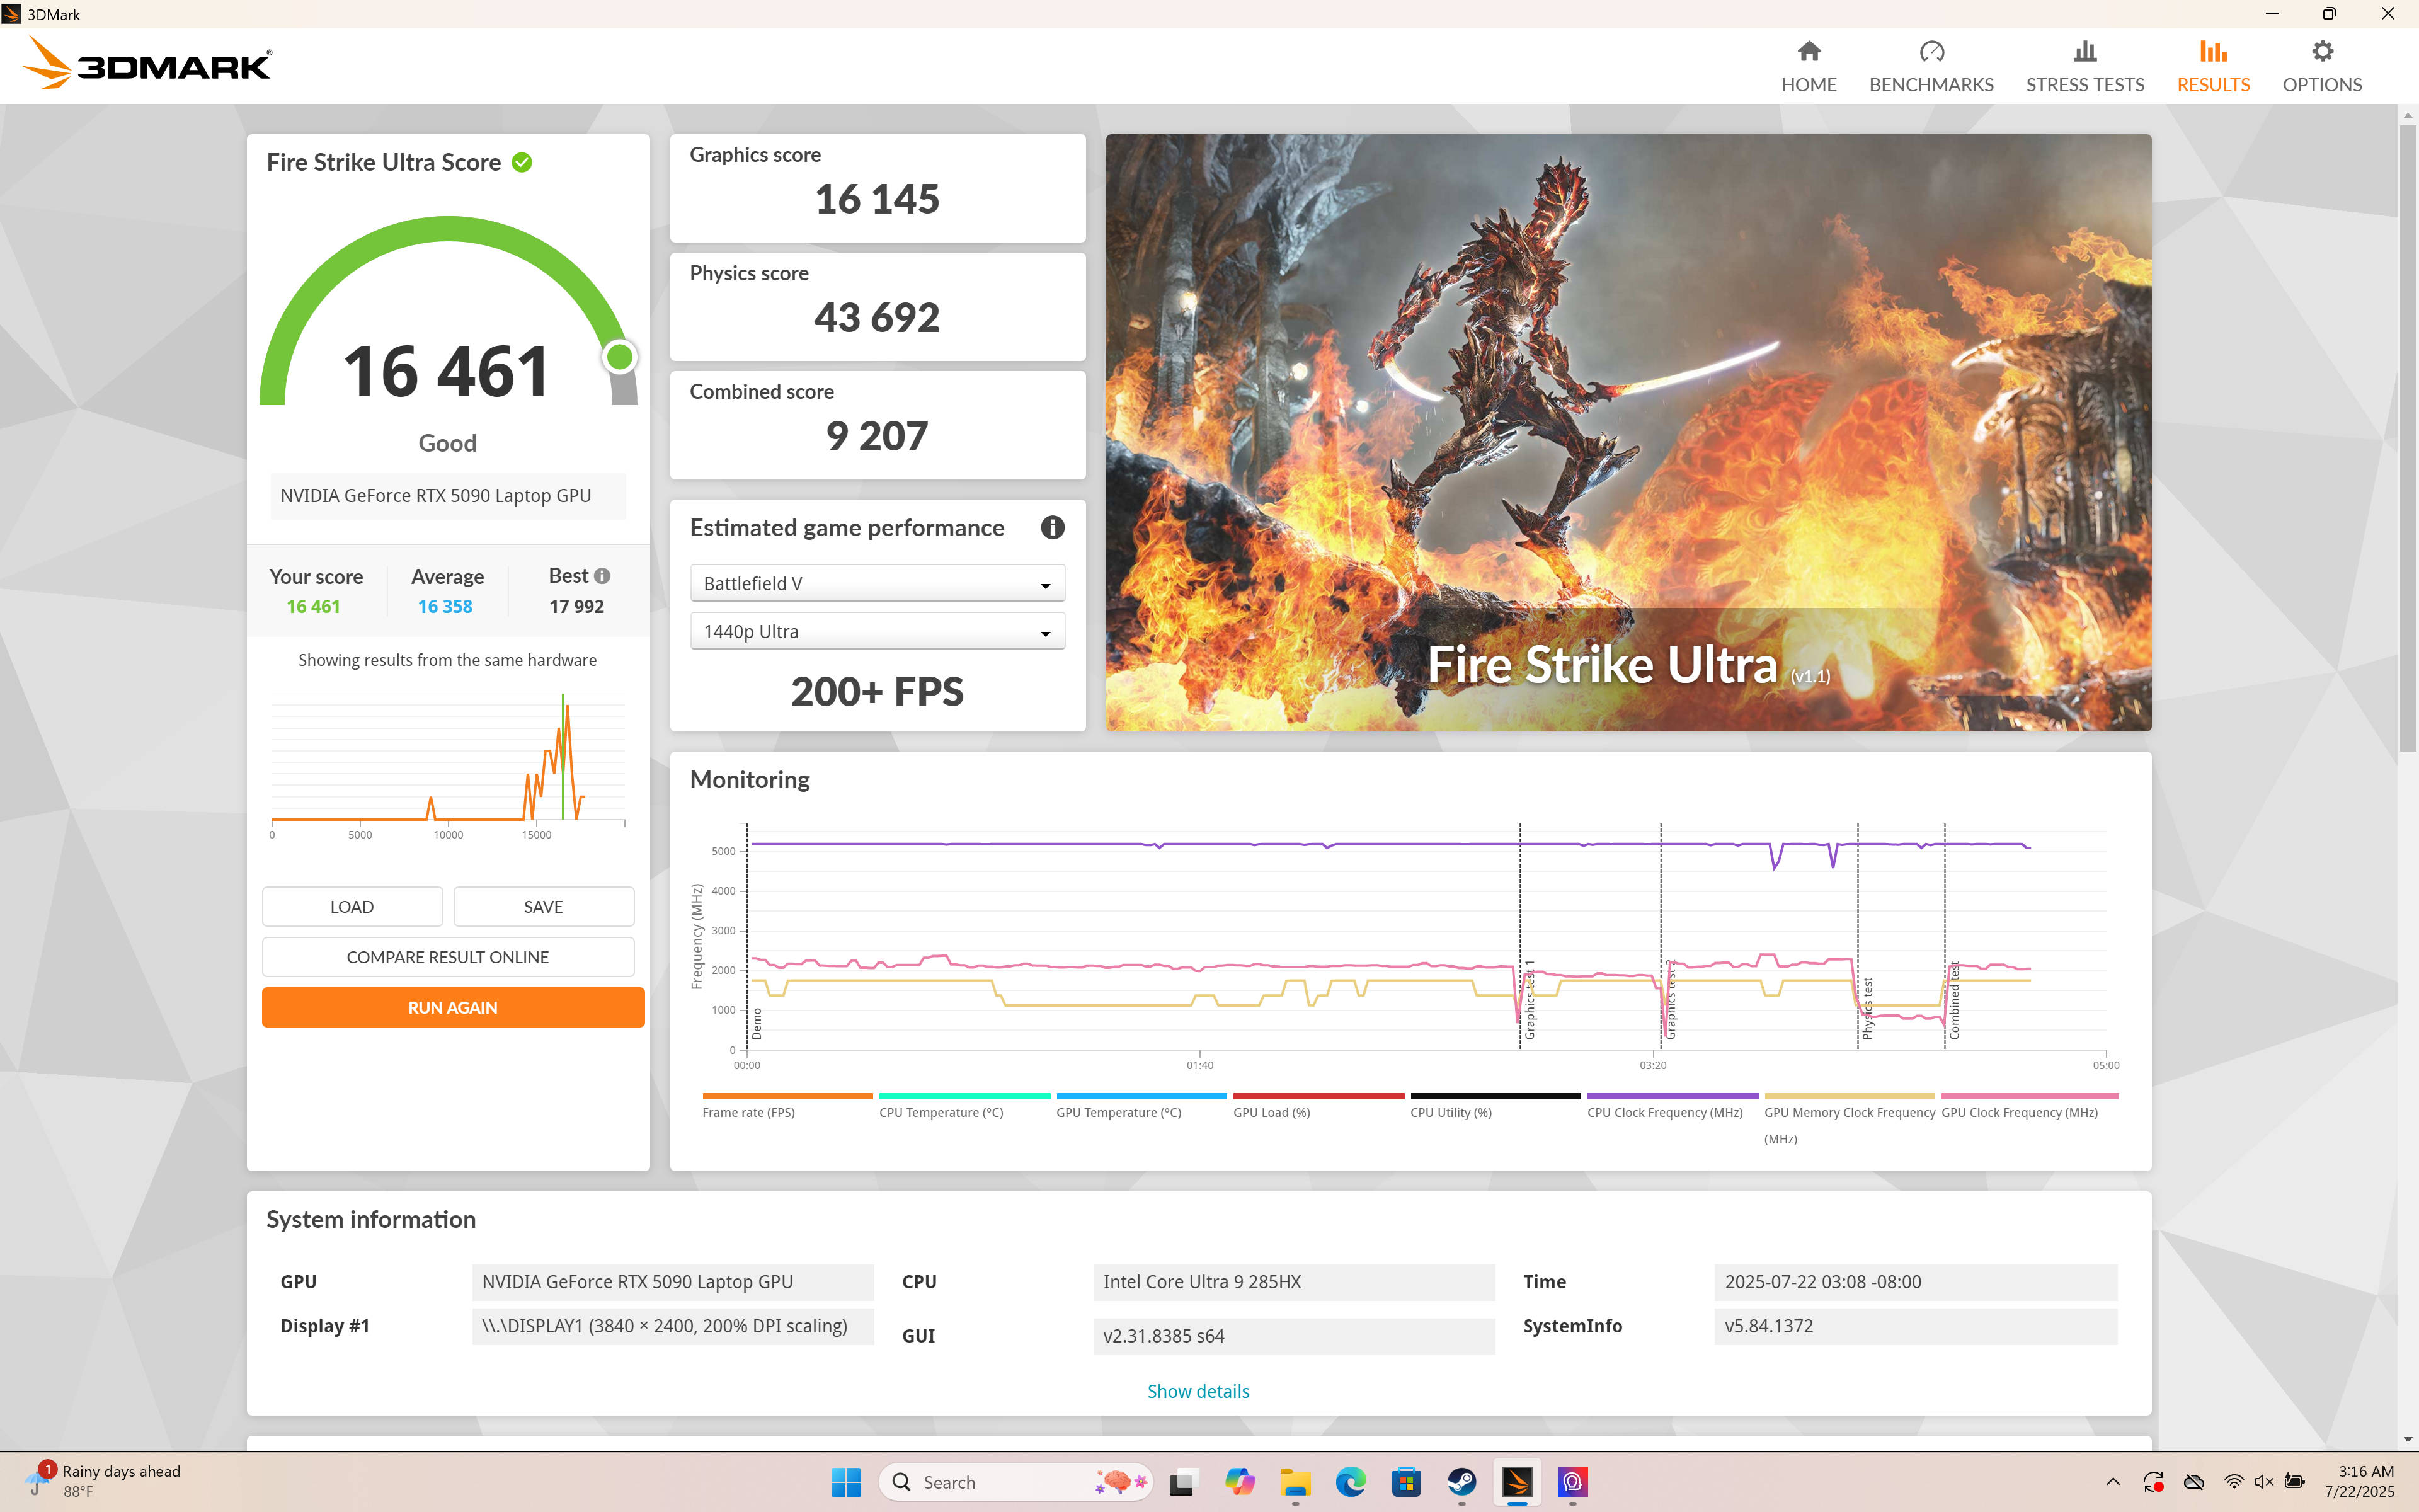Screen dimensions: 2419x1512
Task: Click the score gauge indicator knob
Action: (x=620, y=357)
